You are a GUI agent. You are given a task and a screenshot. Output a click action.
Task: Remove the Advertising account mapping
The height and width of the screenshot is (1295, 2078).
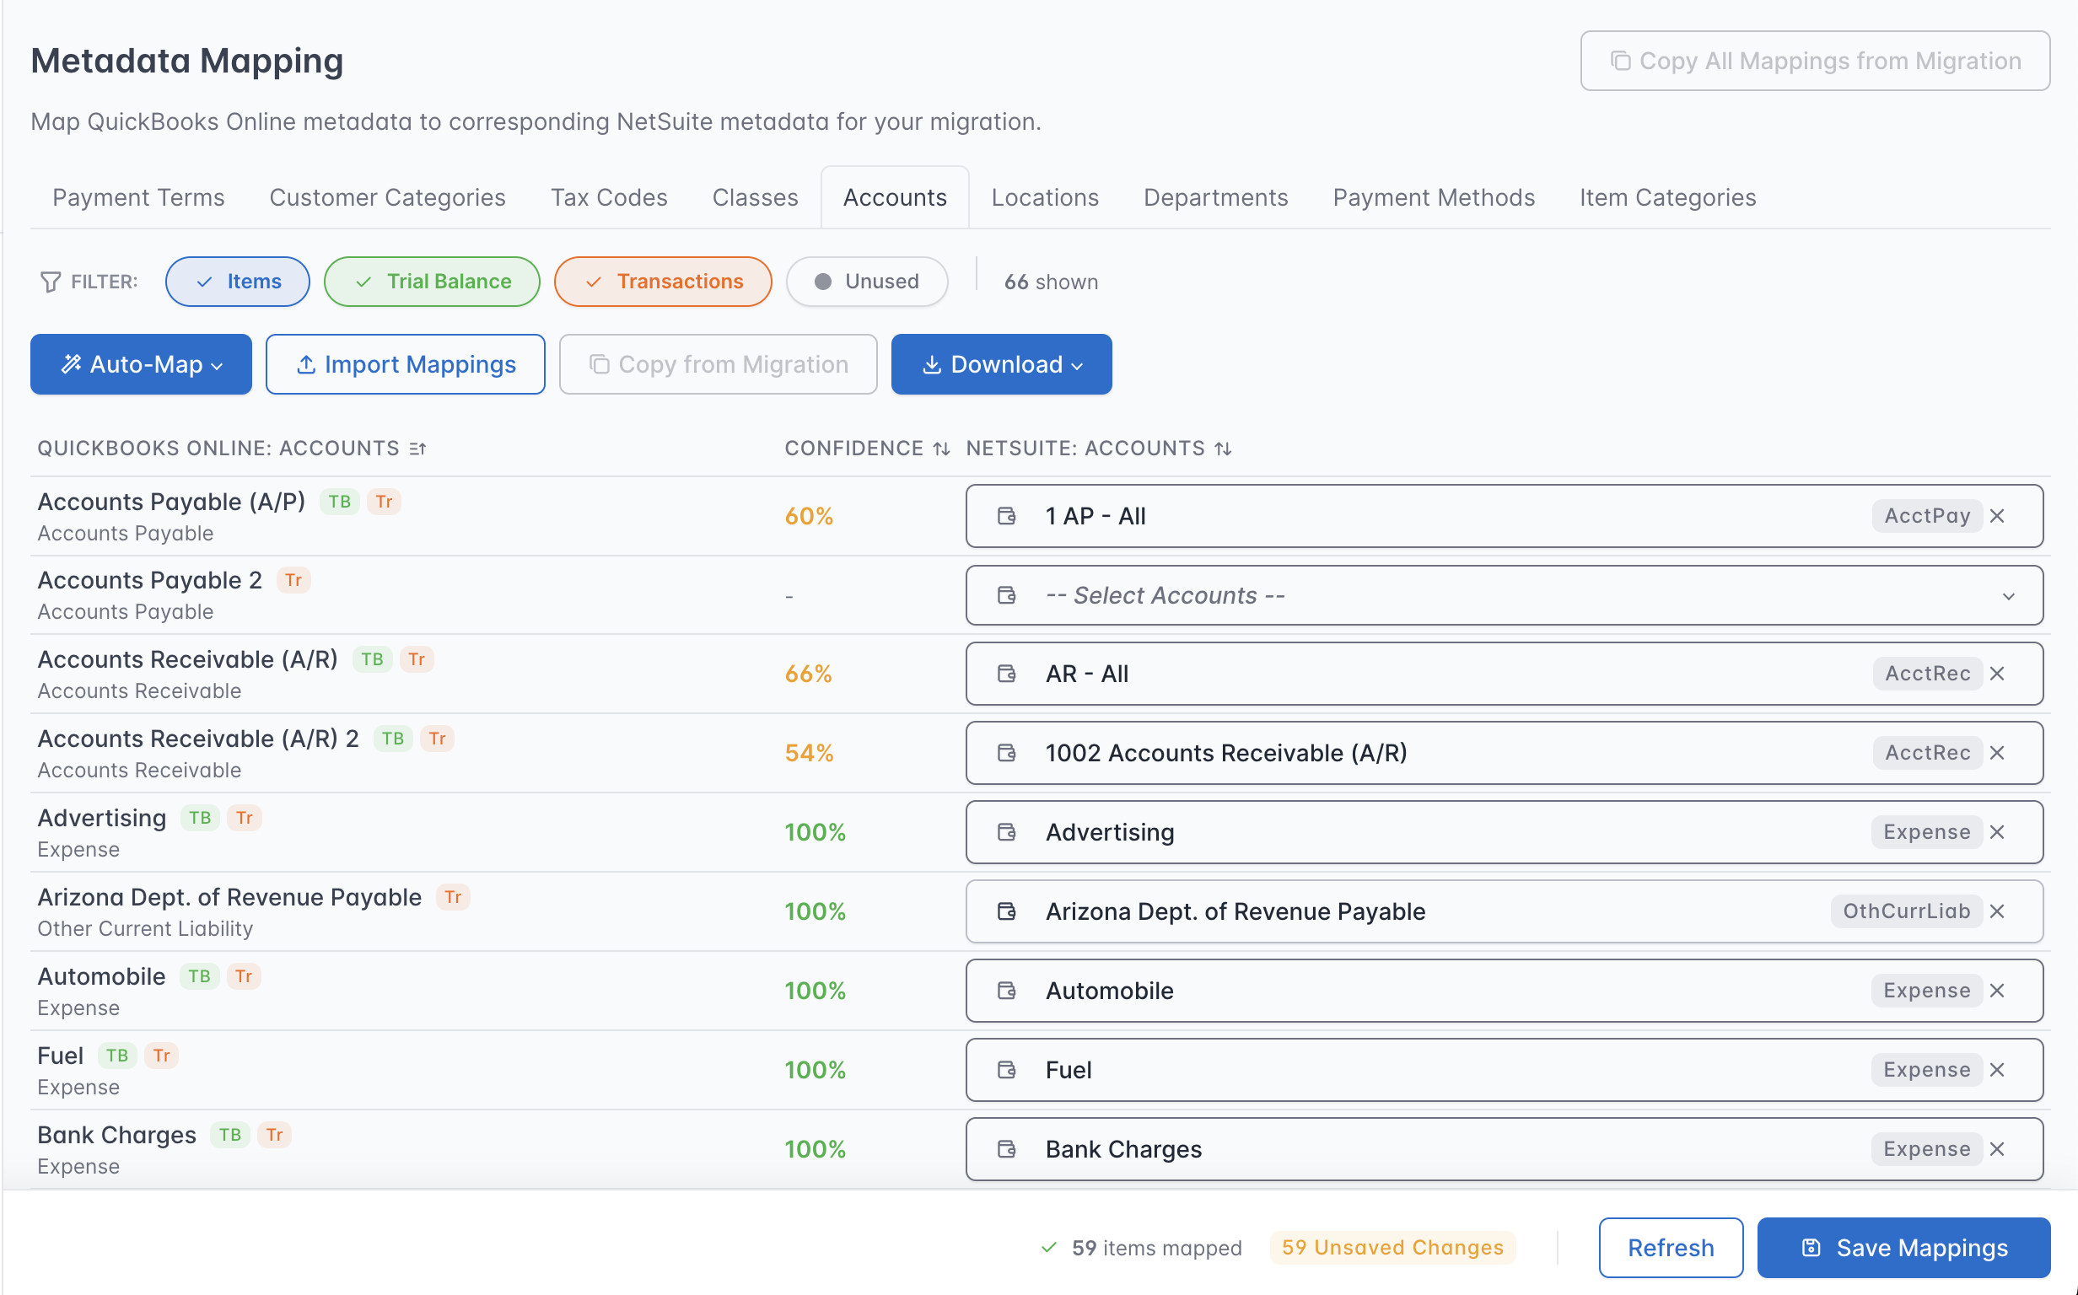(x=1997, y=832)
